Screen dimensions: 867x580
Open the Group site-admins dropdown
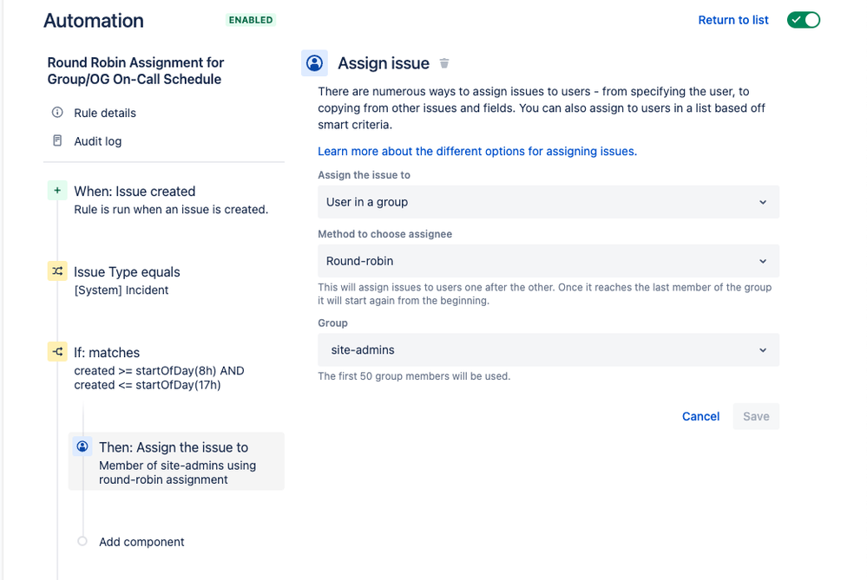(x=548, y=349)
